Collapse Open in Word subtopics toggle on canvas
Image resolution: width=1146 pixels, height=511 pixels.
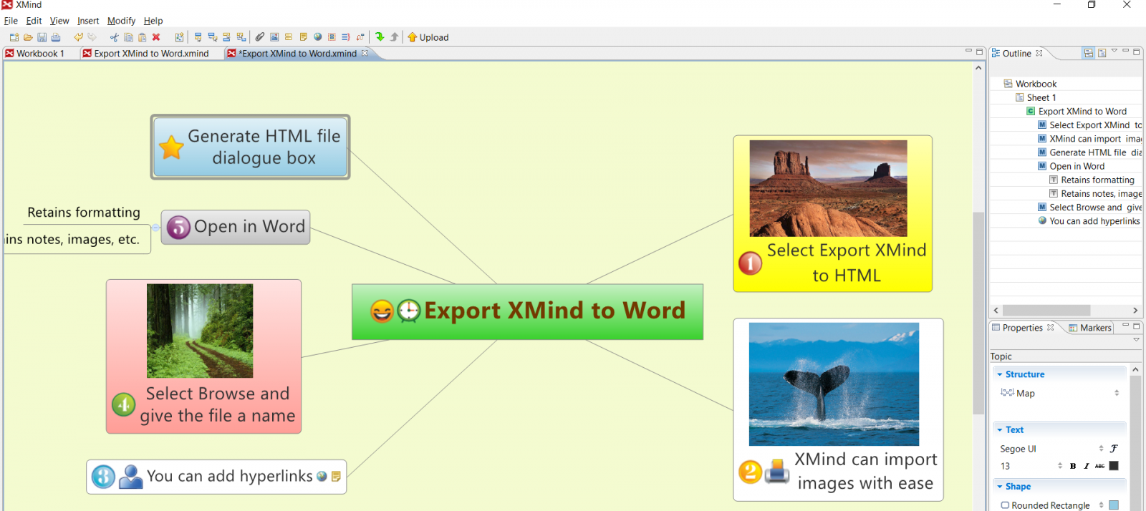(x=155, y=228)
